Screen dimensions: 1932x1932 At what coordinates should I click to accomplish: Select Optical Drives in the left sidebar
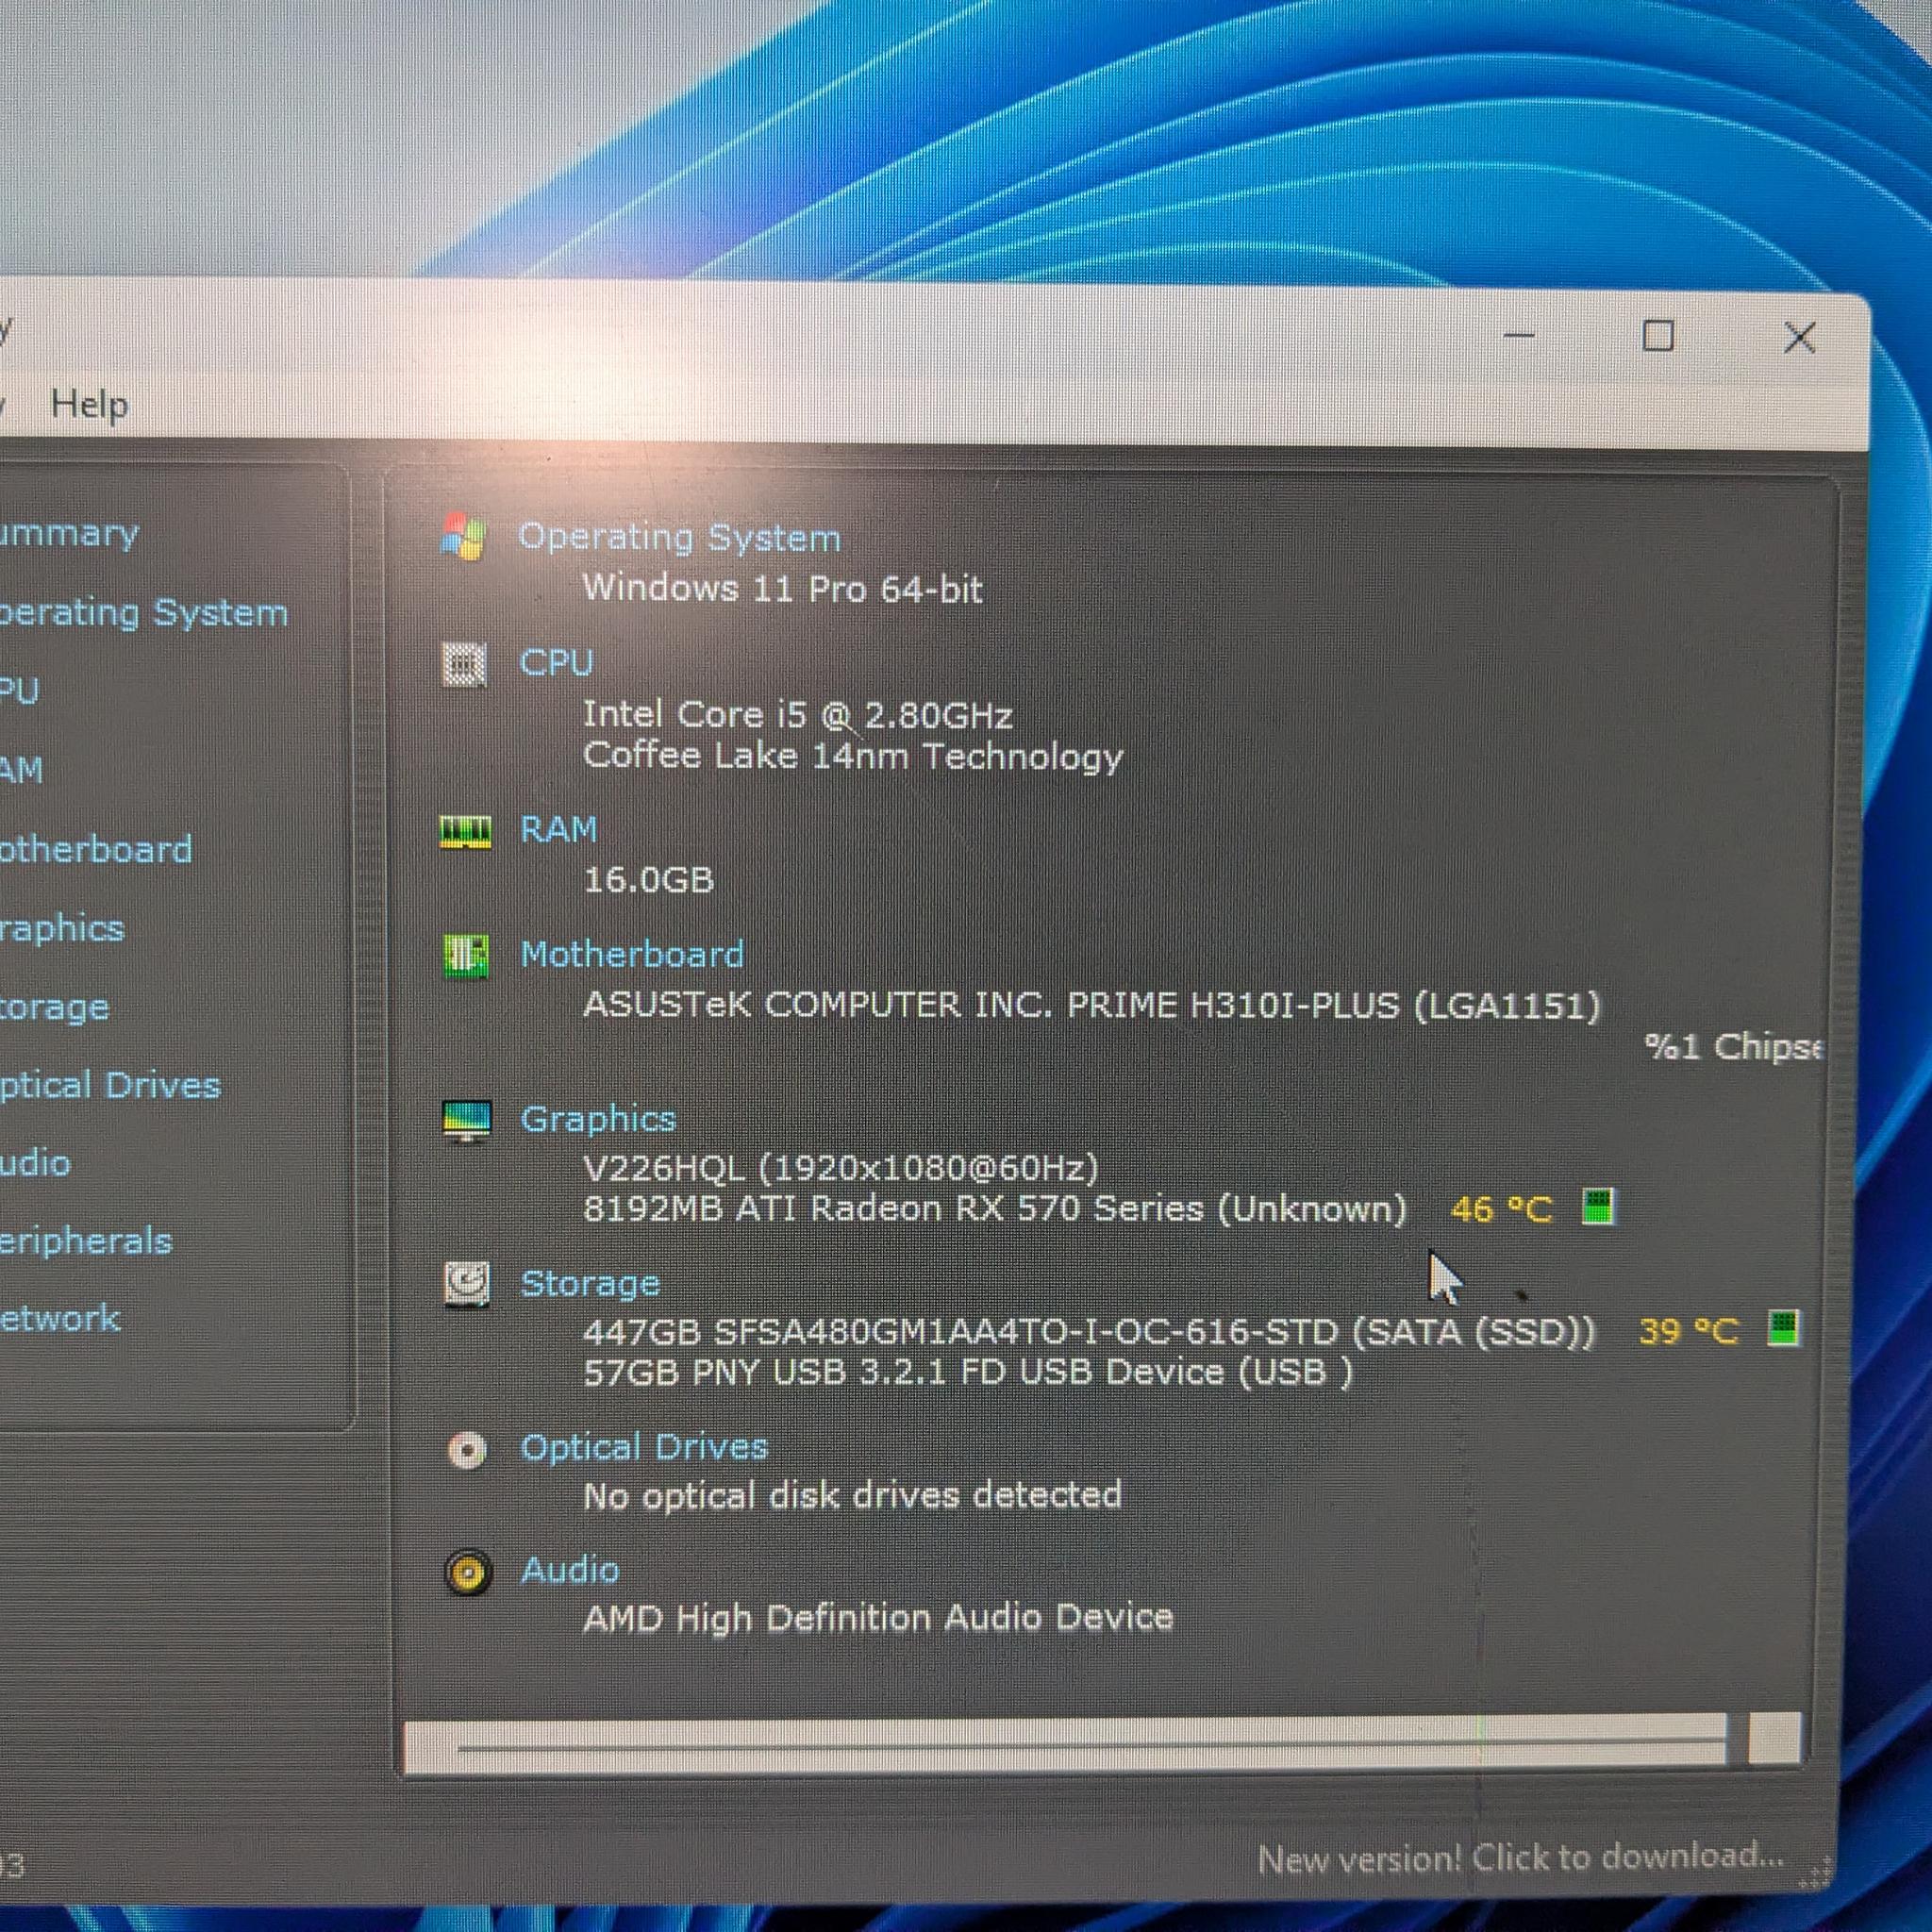(109, 1086)
